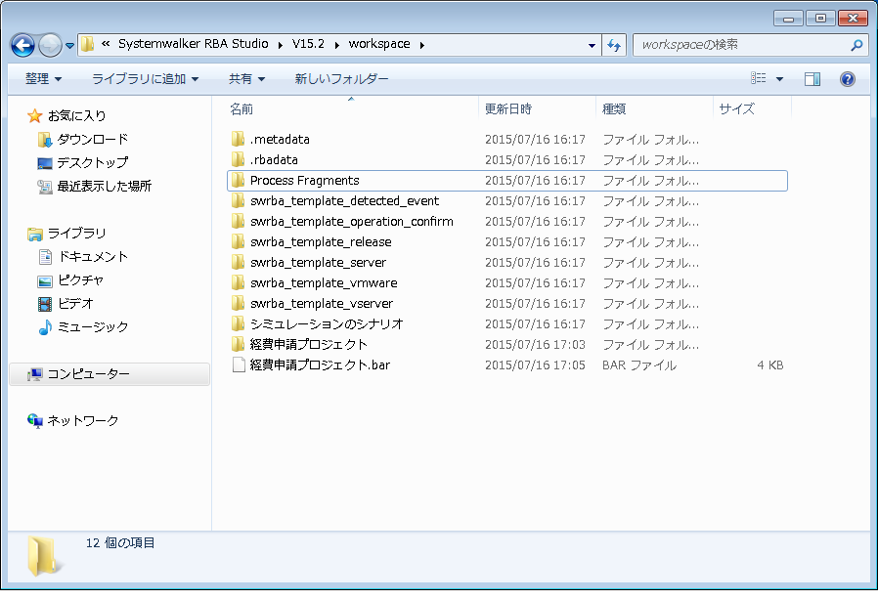Minimize the Explorer window

788,19
